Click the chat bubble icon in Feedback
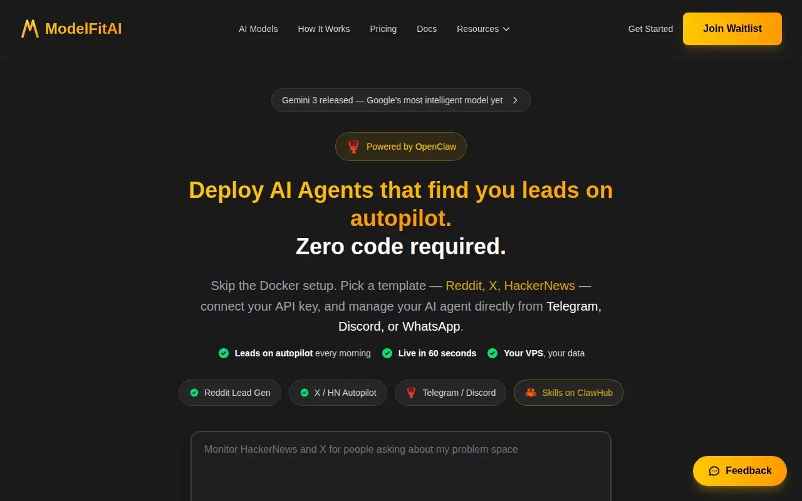The height and width of the screenshot is (501, 802). 714,471
